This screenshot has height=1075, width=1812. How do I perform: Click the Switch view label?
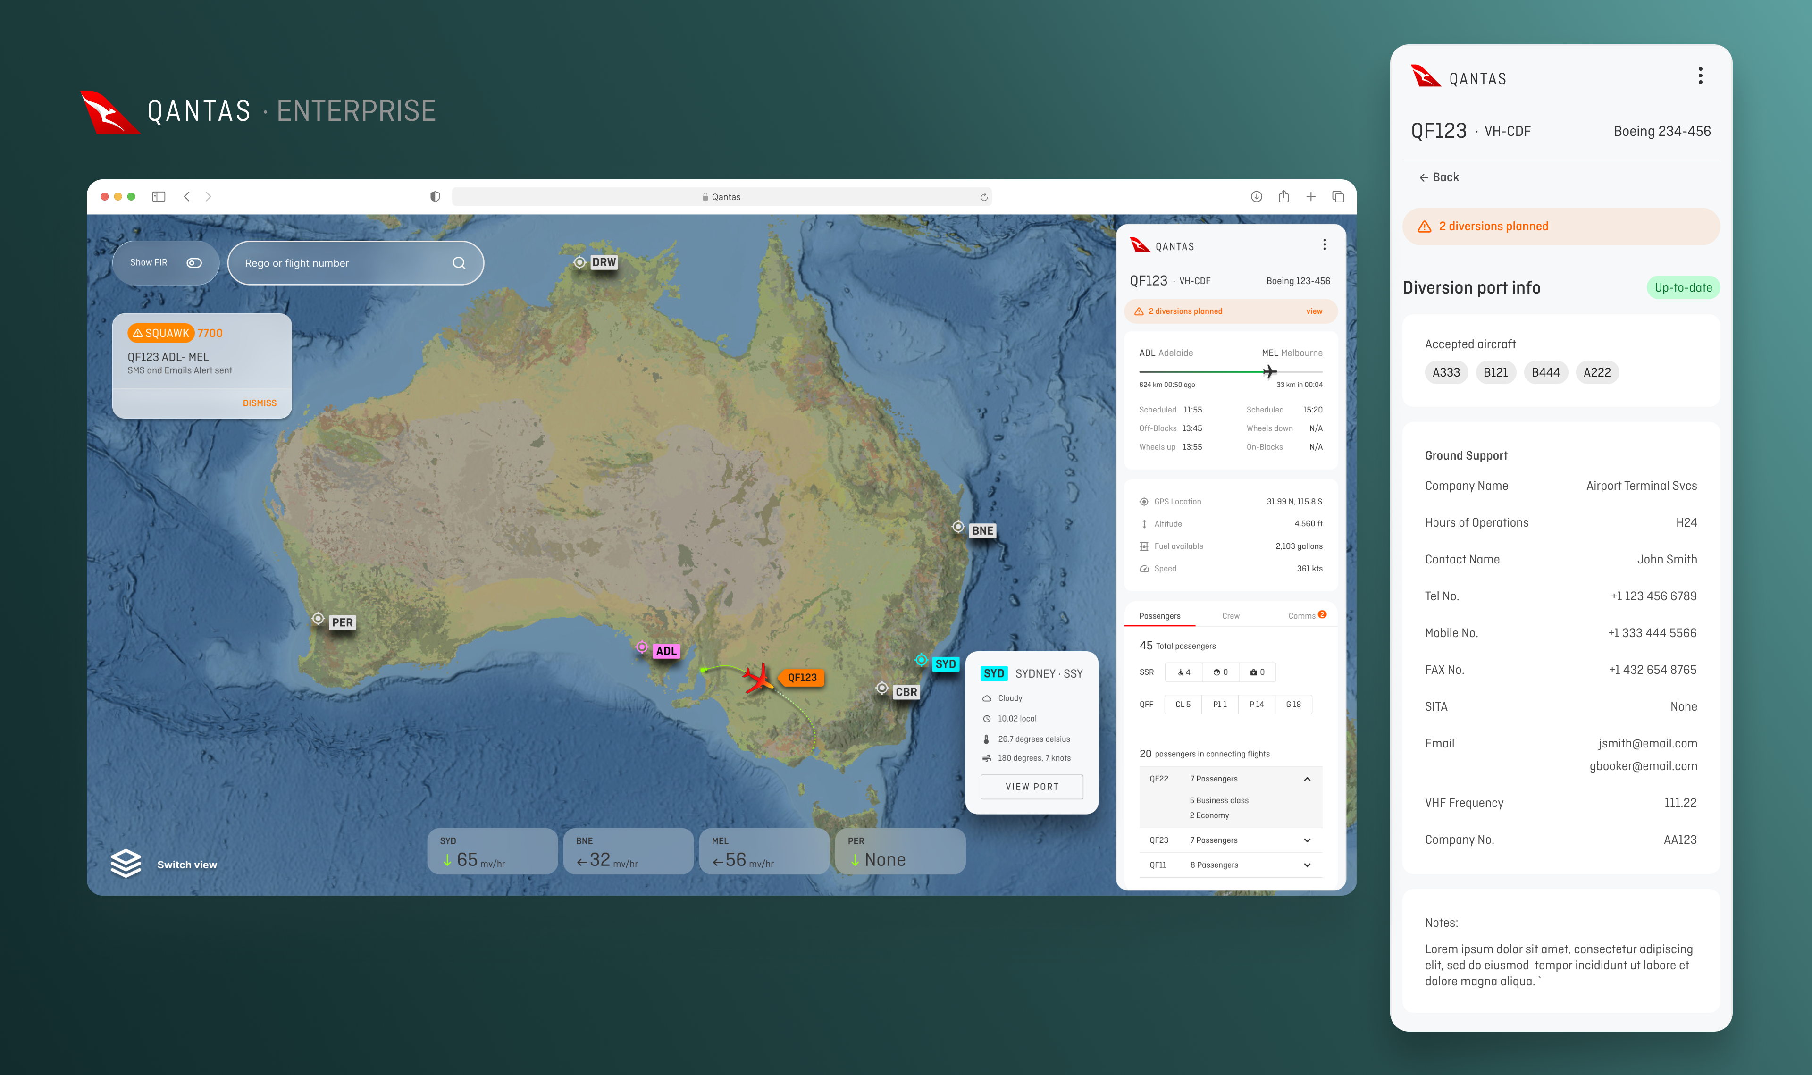click(x=187, y=864)
